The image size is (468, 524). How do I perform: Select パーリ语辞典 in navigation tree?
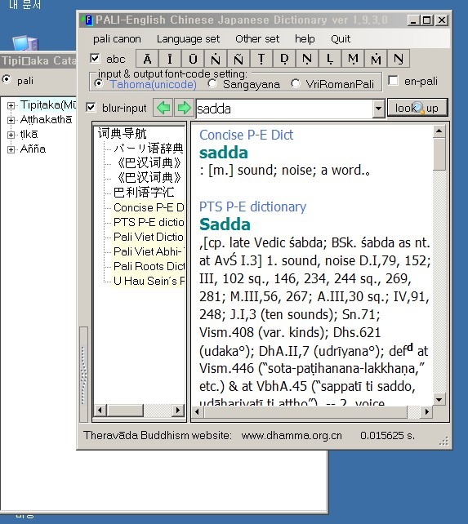[149, 148]
